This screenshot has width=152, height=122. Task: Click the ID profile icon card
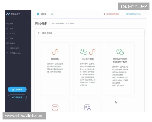click(x=87, y=107)
